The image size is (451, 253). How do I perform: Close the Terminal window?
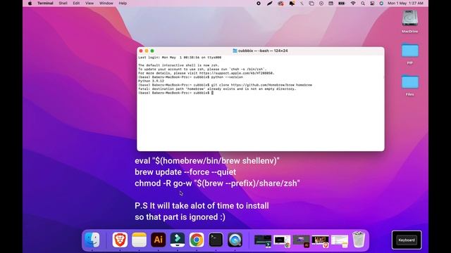[x=141, y=51]
